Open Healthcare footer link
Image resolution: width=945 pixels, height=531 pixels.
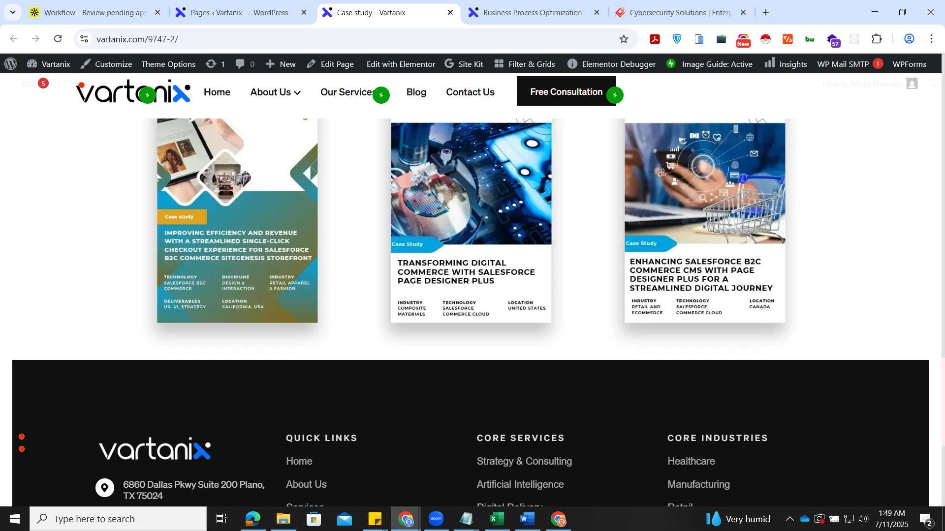[691, 461]
